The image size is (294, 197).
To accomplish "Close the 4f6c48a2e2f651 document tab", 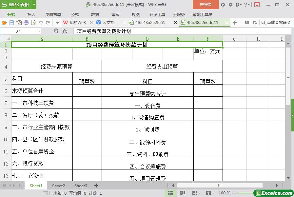I will (x=175, y=23).
